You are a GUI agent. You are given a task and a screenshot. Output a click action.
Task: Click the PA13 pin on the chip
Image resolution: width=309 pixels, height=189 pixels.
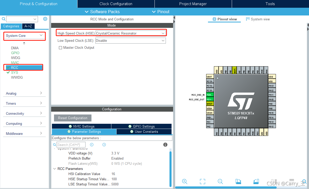coord(272,86)
